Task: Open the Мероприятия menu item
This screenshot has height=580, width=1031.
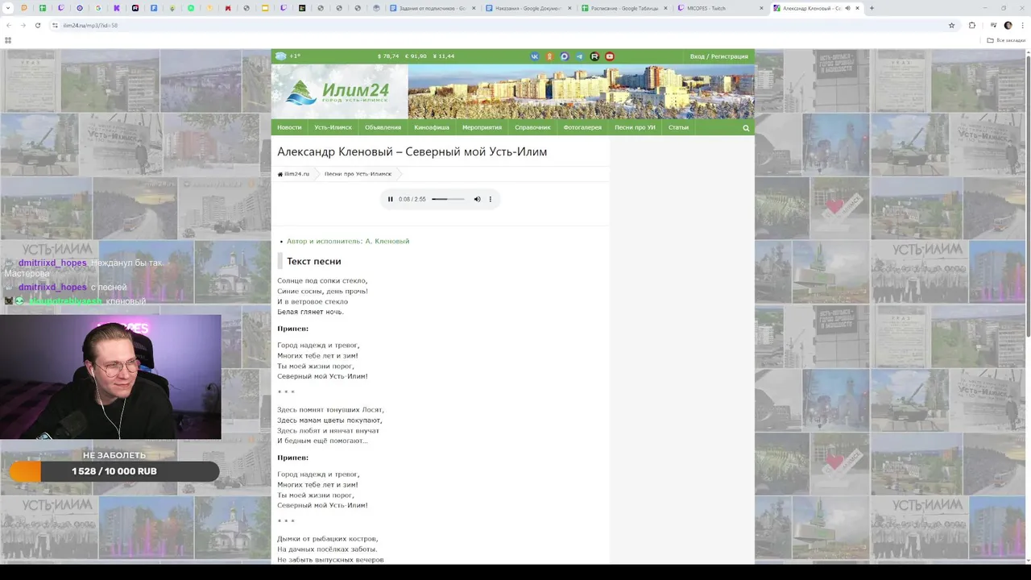Action: pyautogui.click(x=482, y=127)
